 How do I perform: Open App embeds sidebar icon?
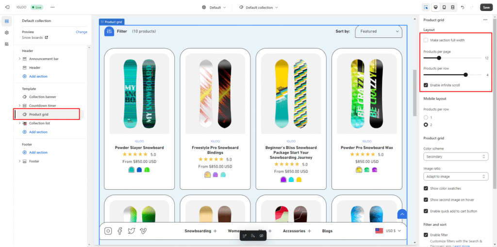point(7,44)
